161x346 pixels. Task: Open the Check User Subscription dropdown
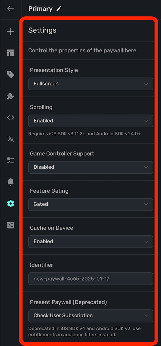91,316
